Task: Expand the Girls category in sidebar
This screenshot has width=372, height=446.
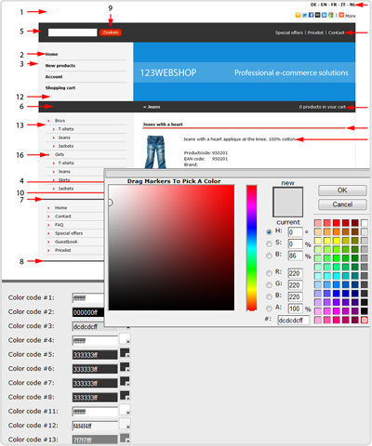Action: point(60,154)
